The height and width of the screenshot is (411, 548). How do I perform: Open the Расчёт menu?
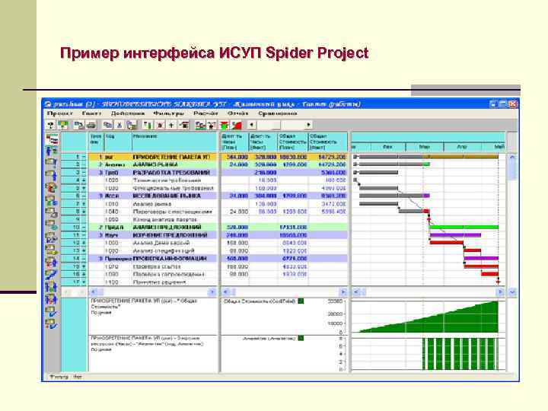click(205, 113)
